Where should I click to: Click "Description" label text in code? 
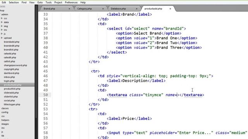135,81
